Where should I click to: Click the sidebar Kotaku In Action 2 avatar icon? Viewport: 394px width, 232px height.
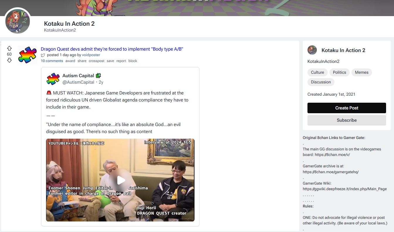coord(312,50)
